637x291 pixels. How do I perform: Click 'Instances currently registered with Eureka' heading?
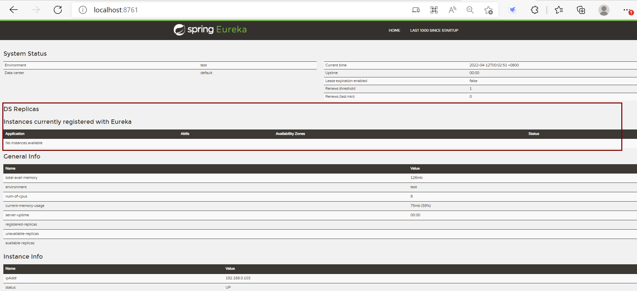click(67, 122)
